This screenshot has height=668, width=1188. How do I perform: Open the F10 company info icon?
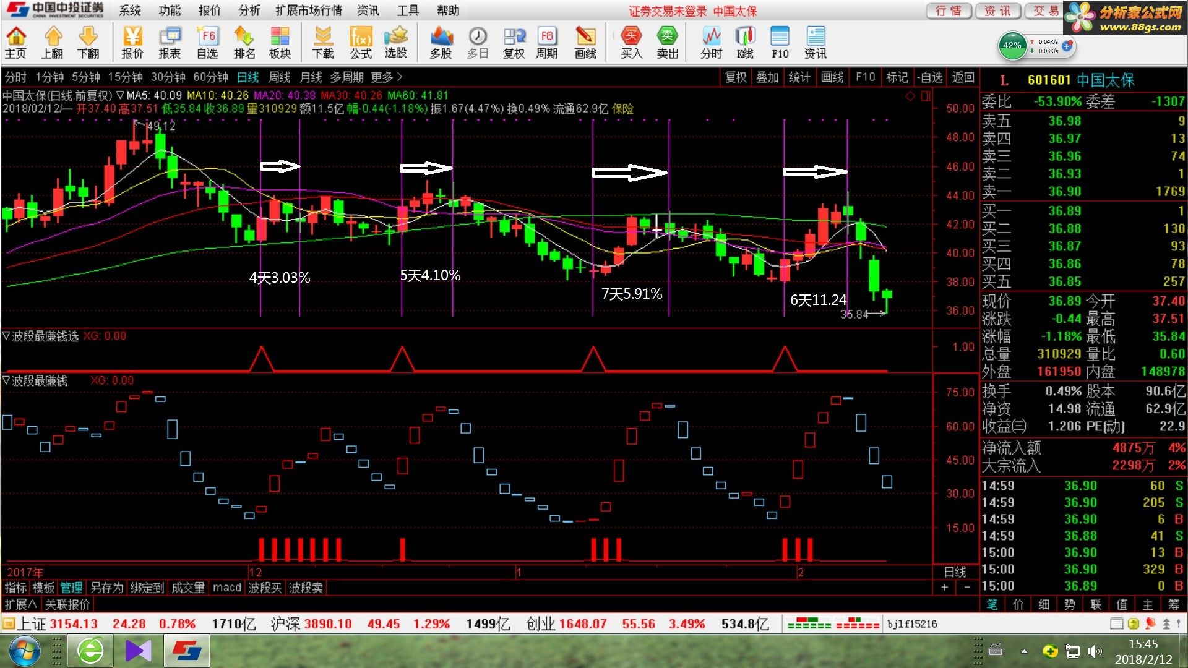pyautogui.click(x=780, y=43)
